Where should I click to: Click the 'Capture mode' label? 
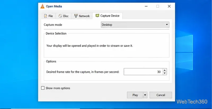click(53, 25)
